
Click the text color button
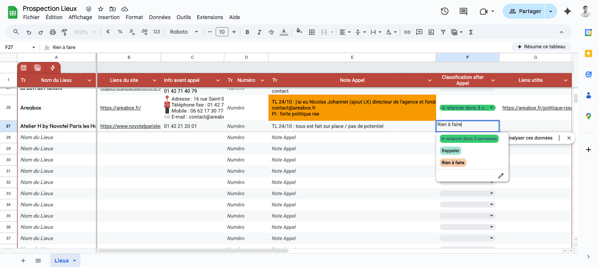[284, 32]
